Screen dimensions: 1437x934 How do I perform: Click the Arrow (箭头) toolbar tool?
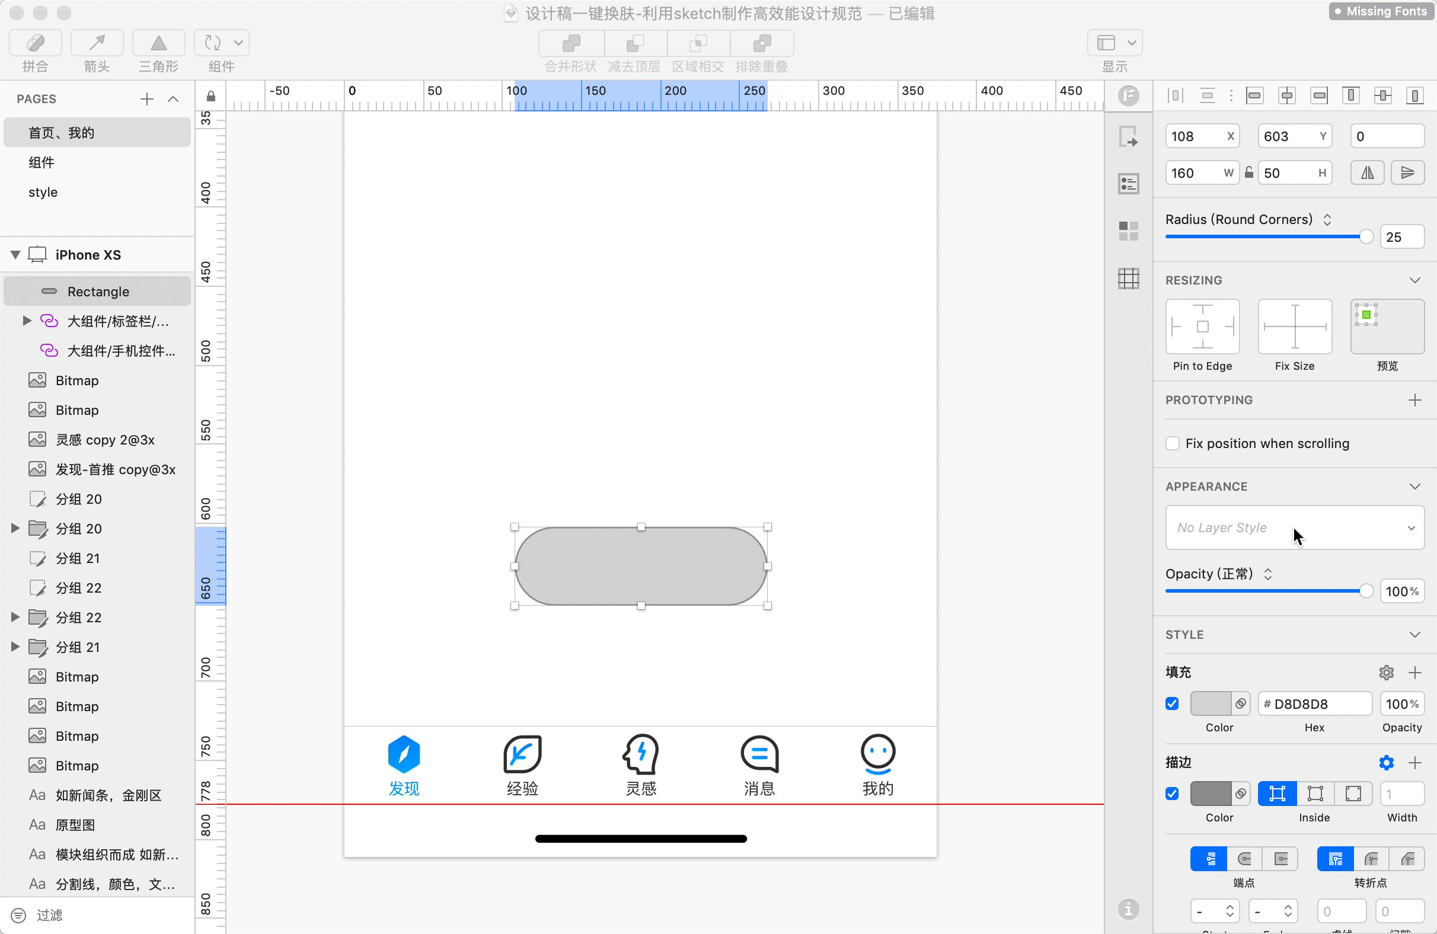pos(97,43)
